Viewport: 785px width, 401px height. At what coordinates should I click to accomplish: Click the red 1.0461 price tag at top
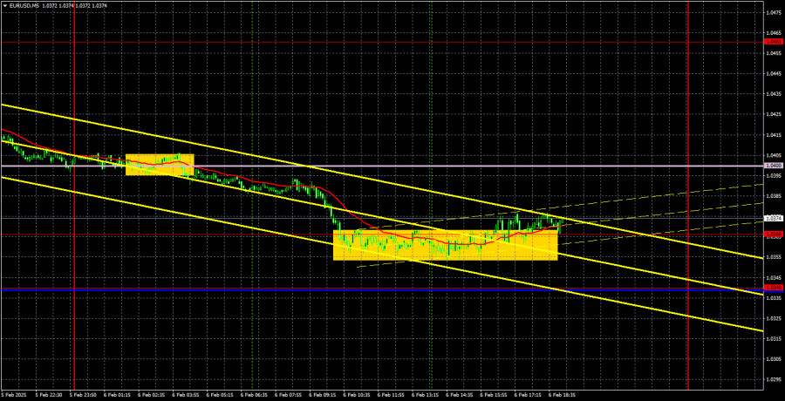pos(773,41)
